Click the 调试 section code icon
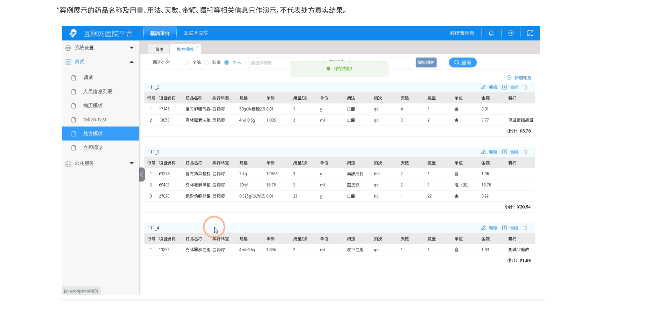672x315 pixels. click(68, 62)
